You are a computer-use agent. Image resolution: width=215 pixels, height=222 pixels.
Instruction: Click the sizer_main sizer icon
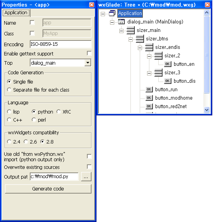pyautogui.click(x=130, y=30)
